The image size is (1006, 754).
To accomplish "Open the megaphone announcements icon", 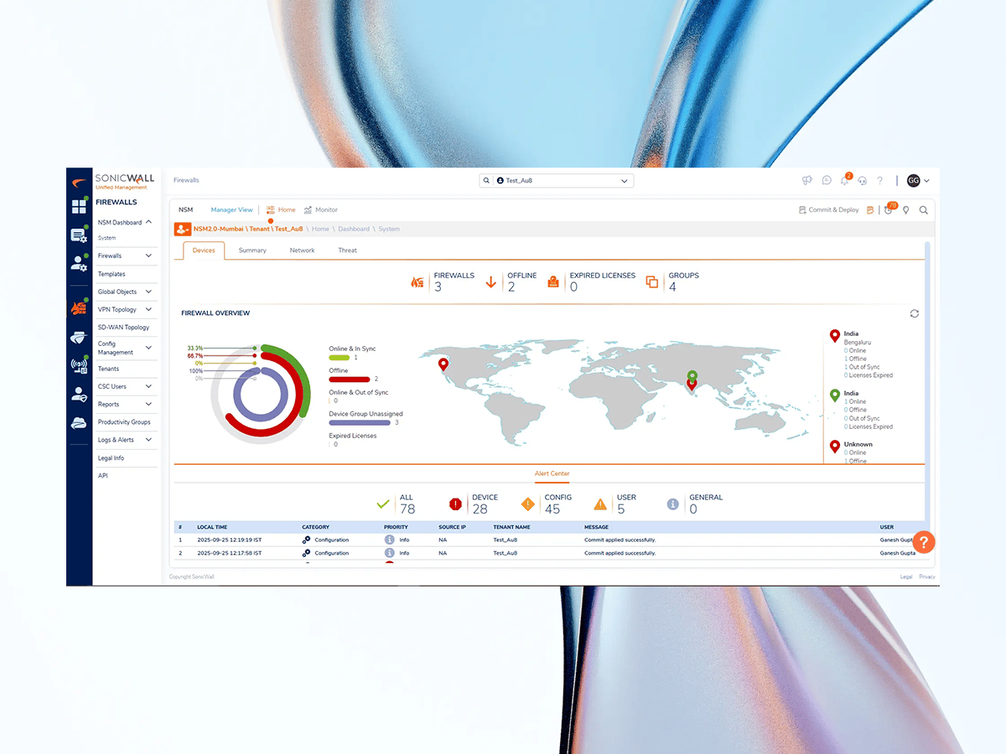I will 806,180.
